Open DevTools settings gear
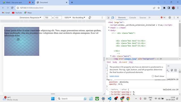The height and width of the screenshot is (102, 181). [170, 18]
